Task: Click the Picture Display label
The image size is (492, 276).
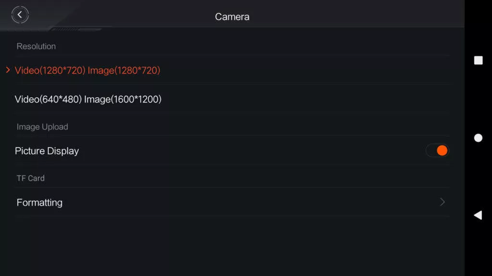Action: point(47,151)
